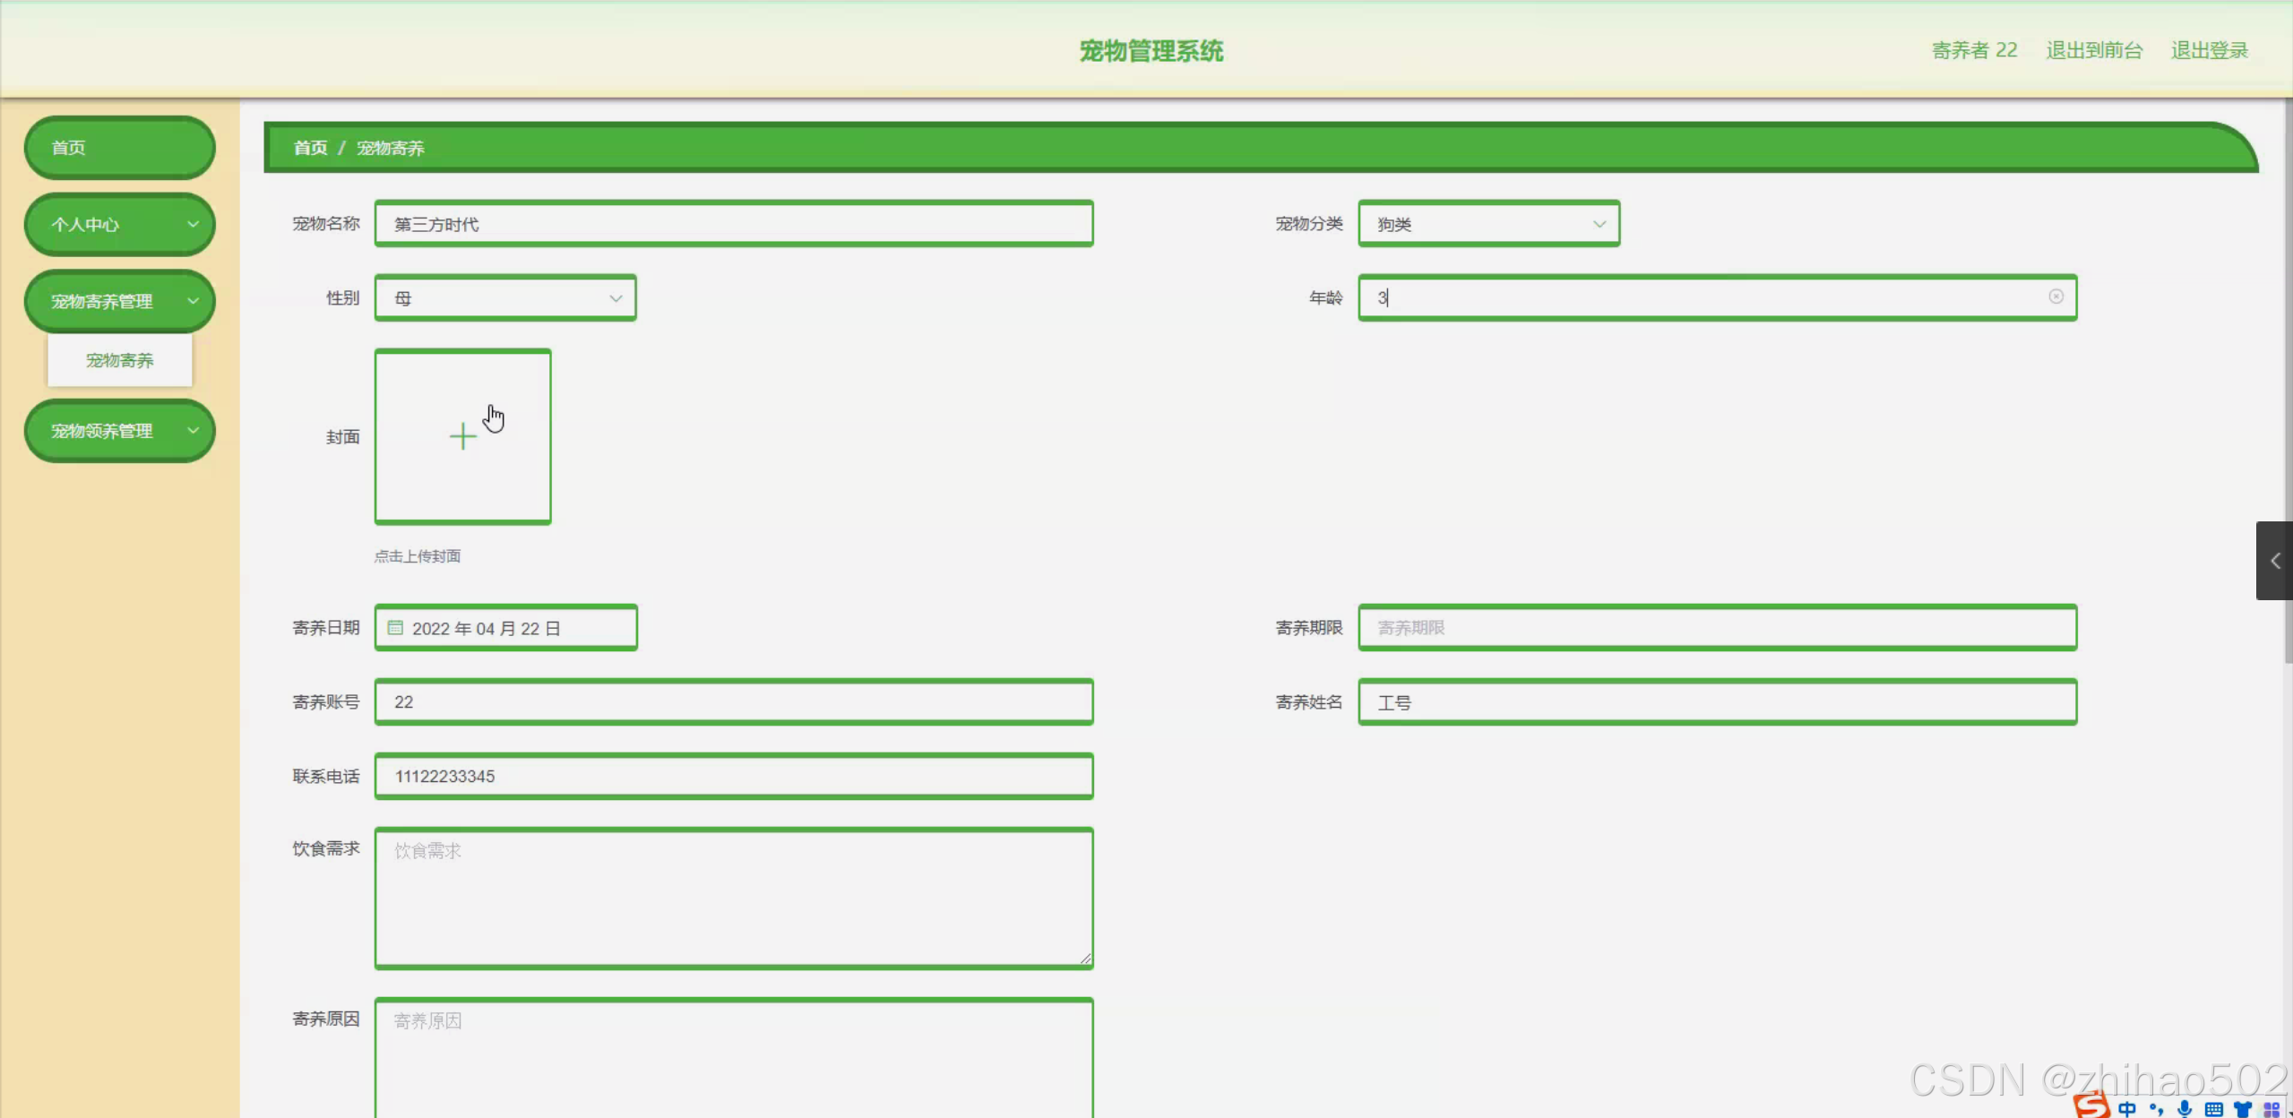Toggle Chinese/English 中 input mode
This screenshot has width=2293, height=1118.
tap(2127, 1109)
